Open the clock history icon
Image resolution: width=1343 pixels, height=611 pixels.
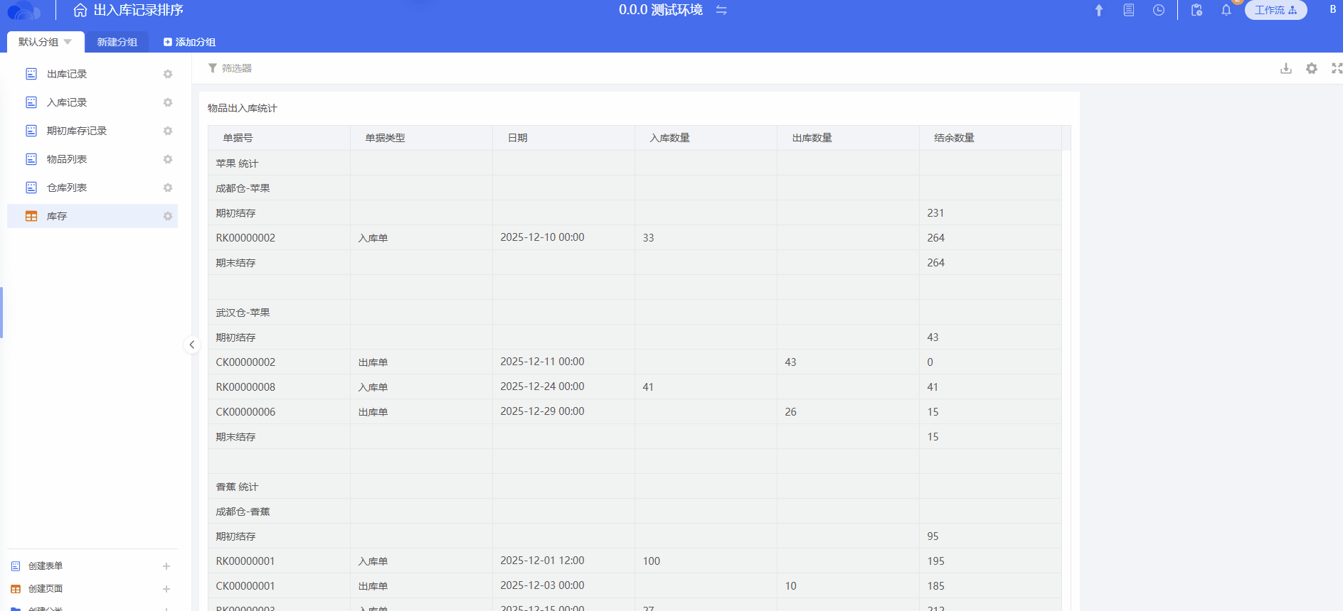pos(1159,10)
